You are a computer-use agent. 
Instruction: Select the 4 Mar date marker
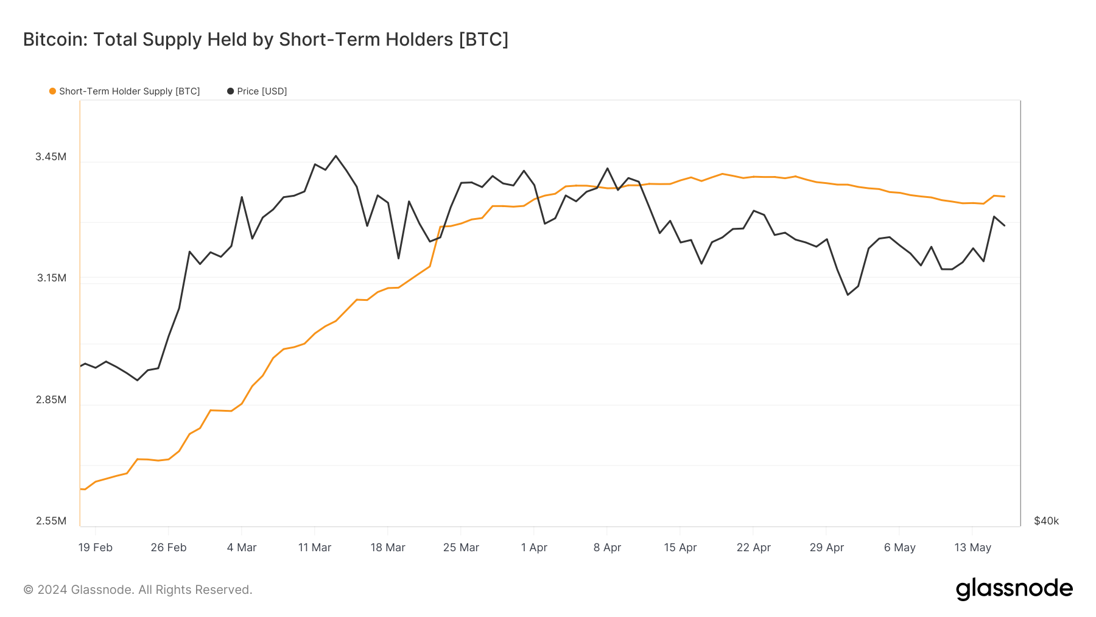[x=242, y=548]
